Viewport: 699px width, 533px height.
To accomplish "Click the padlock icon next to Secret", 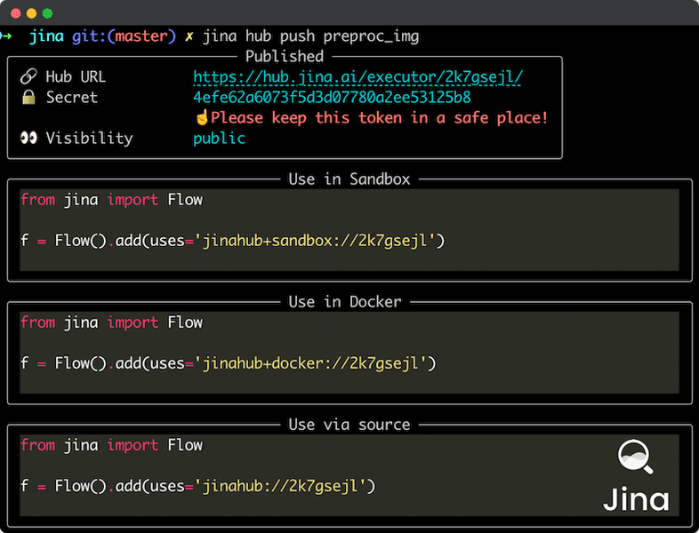I will pos(28,97).
